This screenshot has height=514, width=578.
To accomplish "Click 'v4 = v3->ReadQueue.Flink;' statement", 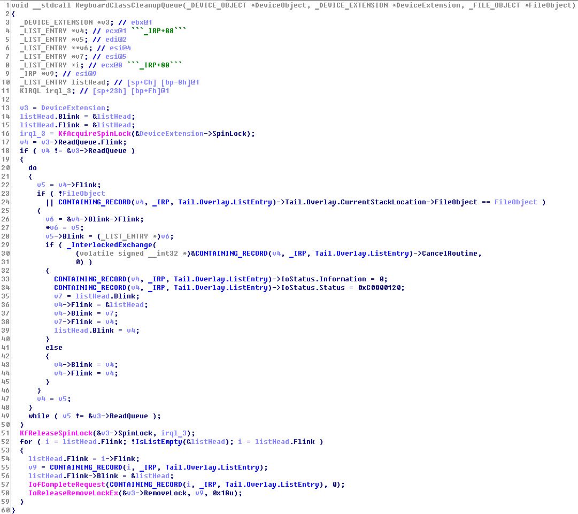I will pos(73,142).
